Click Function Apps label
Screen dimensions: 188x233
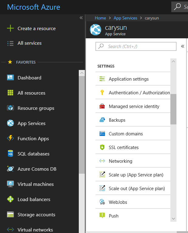(x=33, y=139)
